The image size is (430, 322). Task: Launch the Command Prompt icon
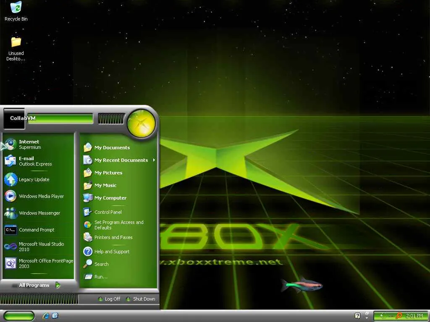(x=10, y=230)
